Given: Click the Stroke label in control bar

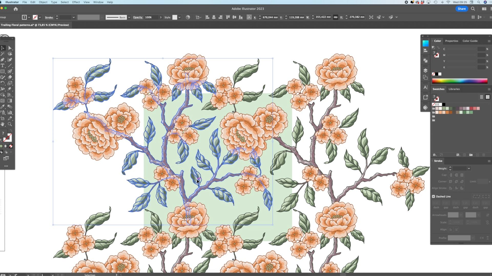Looking at the screenshot, I should (49, 17).
